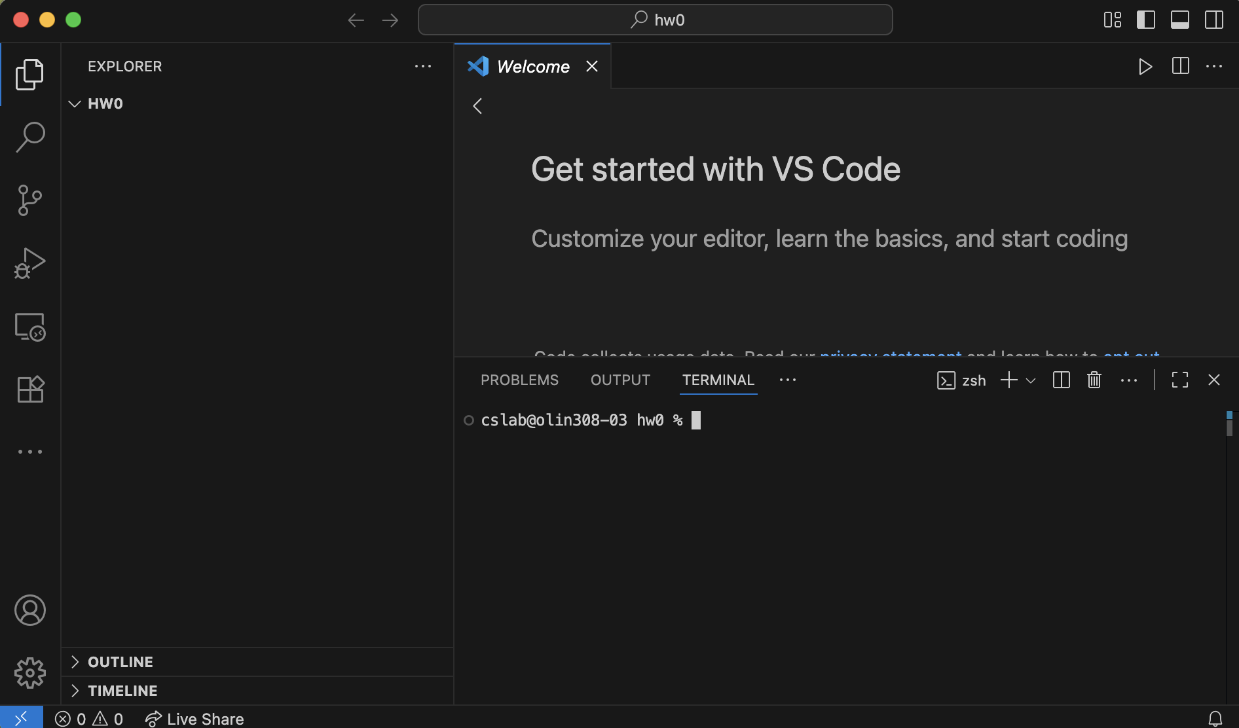
Task: Click the Accounts icon in activity bar
Action: (29, 610)
